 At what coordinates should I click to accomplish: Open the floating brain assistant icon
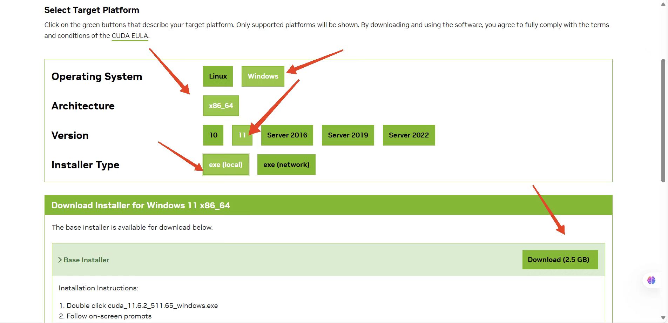coord(651,280)
